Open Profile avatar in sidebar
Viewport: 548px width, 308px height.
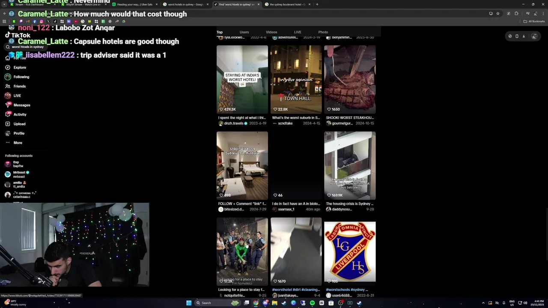pos(8,133)
